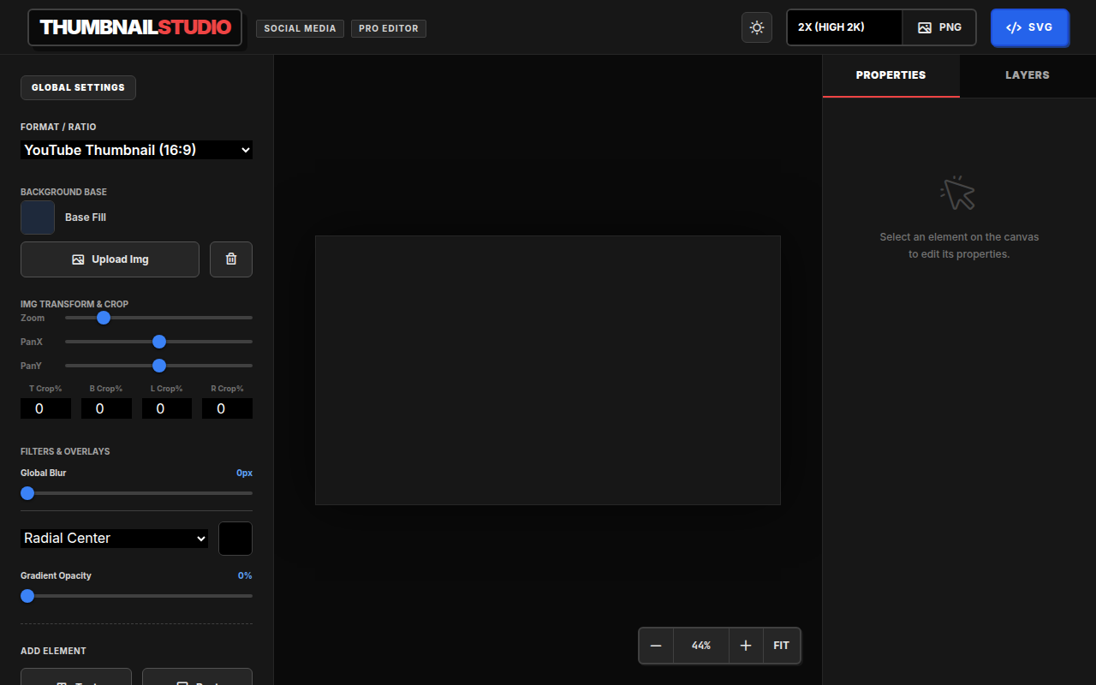The image size is (1096, 685).
Task: Fit canvas to view with FIT button
Action: (781, 646)
